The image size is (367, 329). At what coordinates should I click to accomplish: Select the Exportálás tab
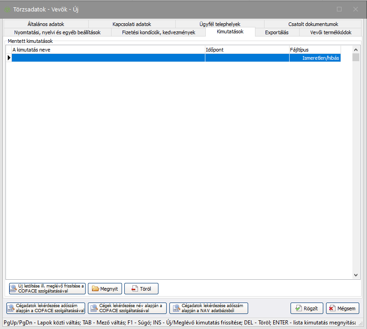coord(276,32)
